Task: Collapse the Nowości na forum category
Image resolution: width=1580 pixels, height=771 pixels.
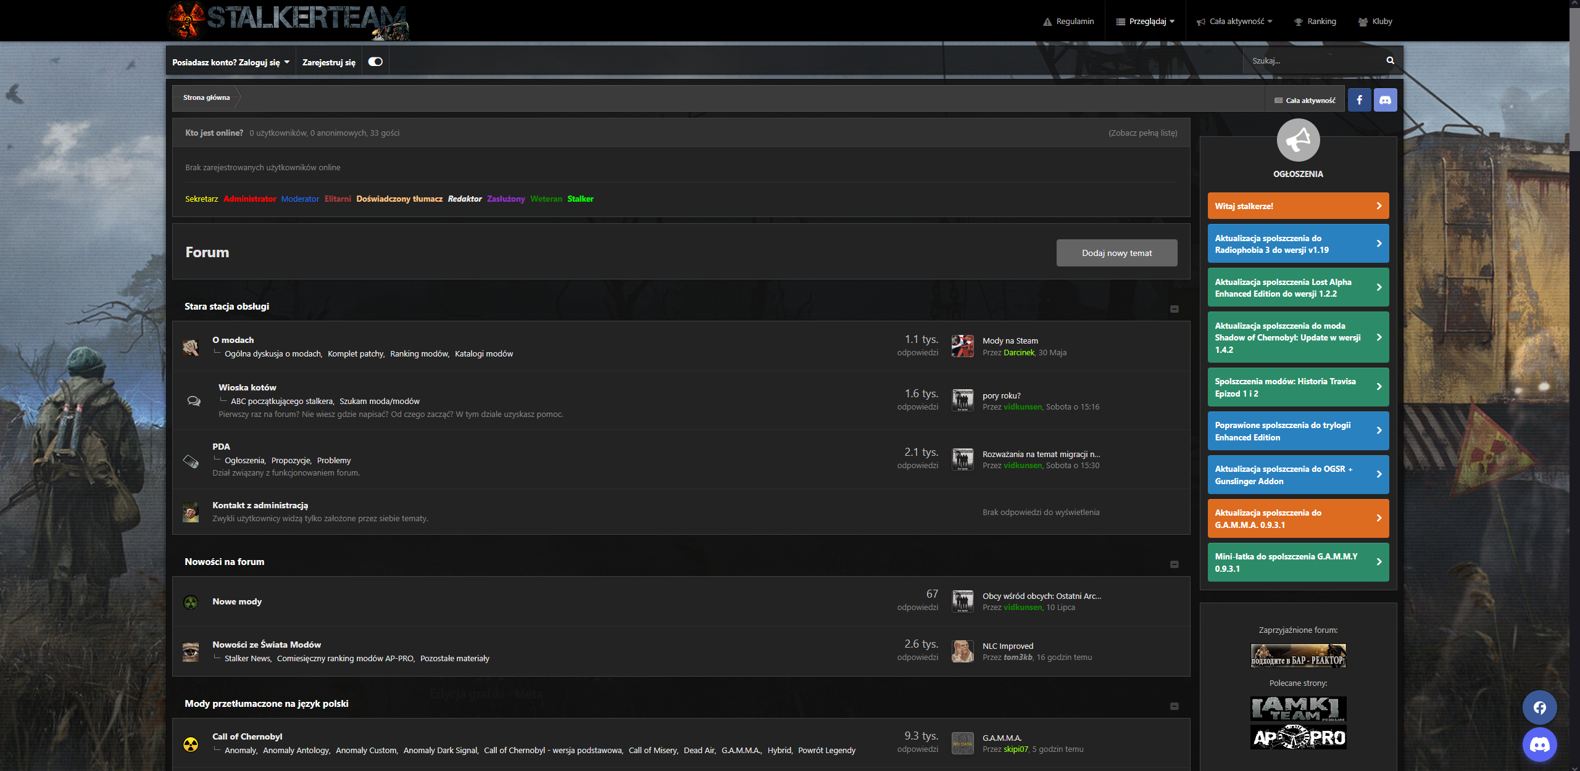Action: (x=1174, y=564)
